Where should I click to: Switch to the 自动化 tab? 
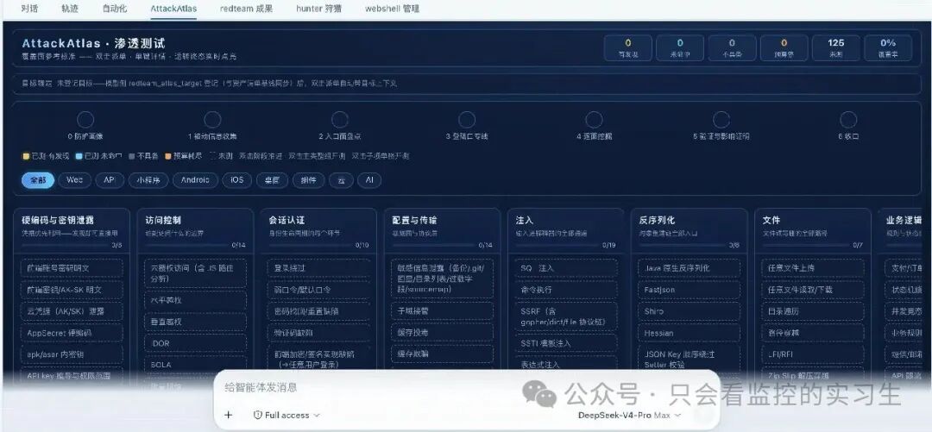(x=114, y=9)
